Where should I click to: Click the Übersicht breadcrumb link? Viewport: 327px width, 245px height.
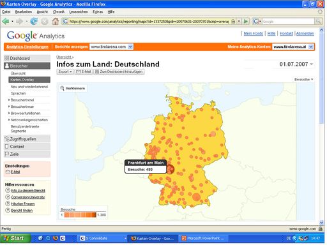tap(64, 57)
